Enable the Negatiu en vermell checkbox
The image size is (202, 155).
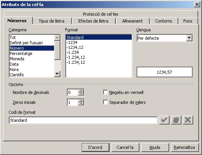[105, 92]
